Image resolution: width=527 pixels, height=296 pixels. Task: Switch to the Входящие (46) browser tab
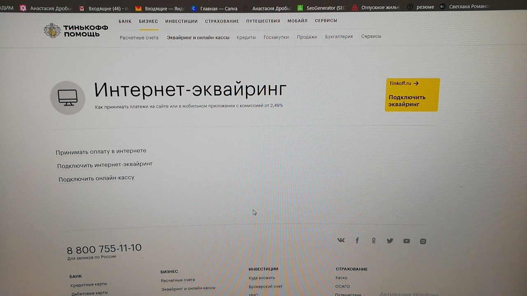click(103, 8)
